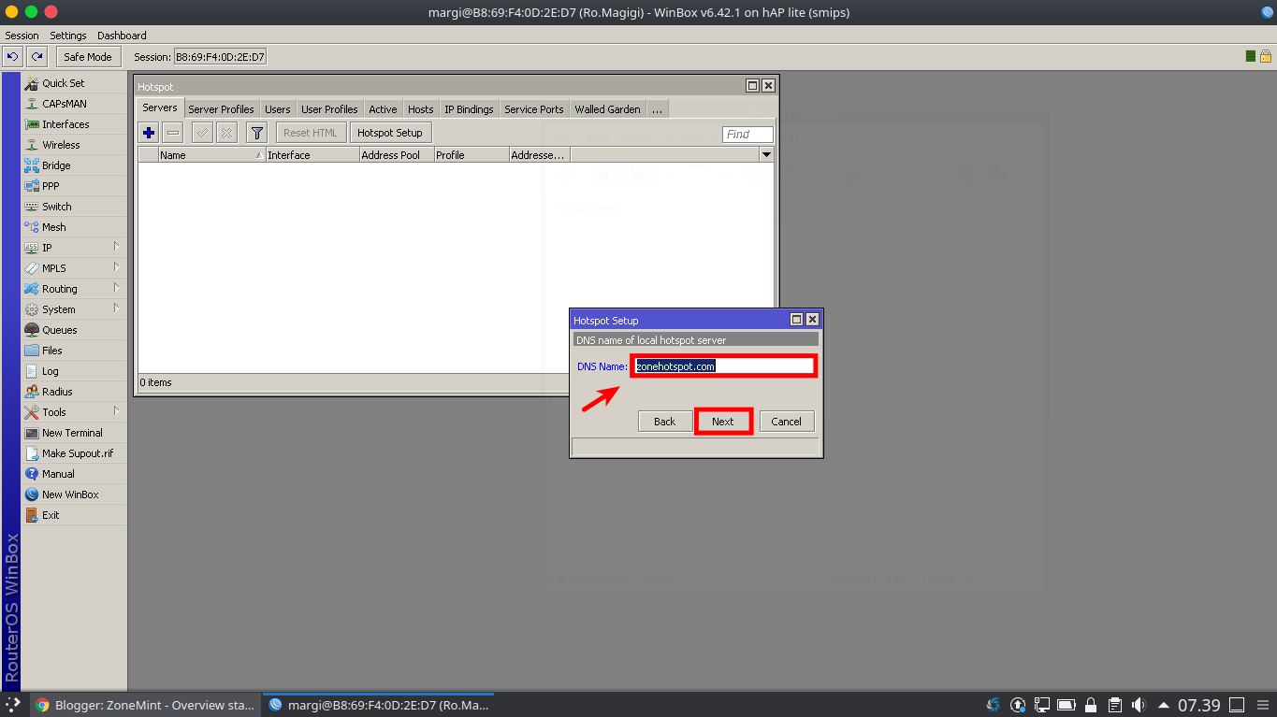Screen dimensions: 1277x717
Task: Open column chooser dropdown arrow in Hotspot table
Action: pyautogui.click(x=766, y=155)
